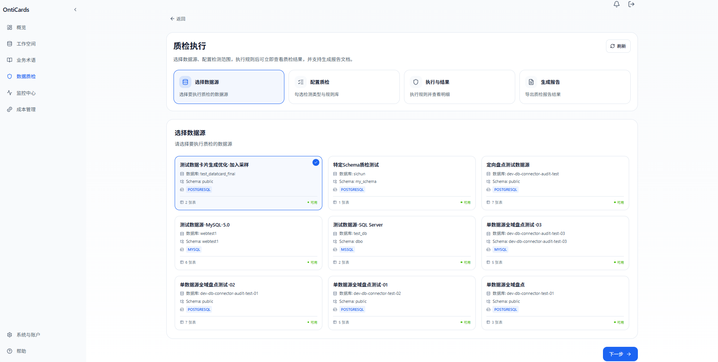Screen dimensions: 718x362
Task: Click the database icon in 选择数据源 step
Action: click(185, 82)
